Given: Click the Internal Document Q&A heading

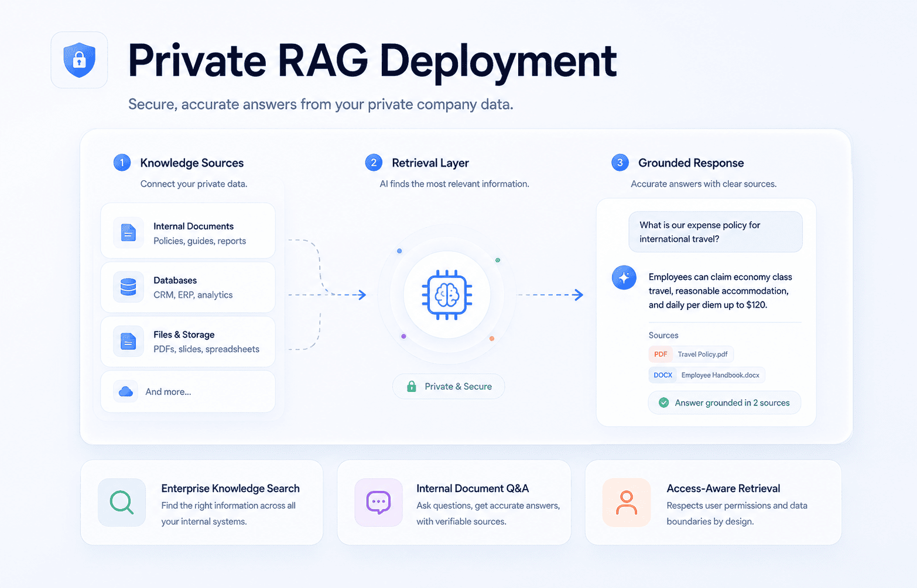Looking at the screenshot, I should point(473,488).
